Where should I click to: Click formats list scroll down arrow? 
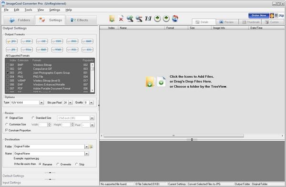point(92,90)
